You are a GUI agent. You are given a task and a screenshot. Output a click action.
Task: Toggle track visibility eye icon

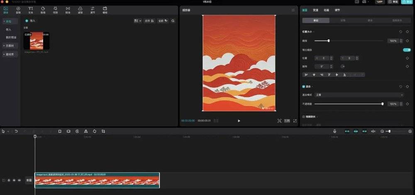point(14,181)
